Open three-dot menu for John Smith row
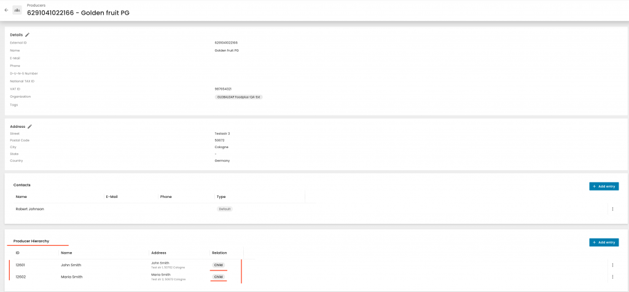Image resolution: width=629 pixels, height=292 pixels. 612,265
